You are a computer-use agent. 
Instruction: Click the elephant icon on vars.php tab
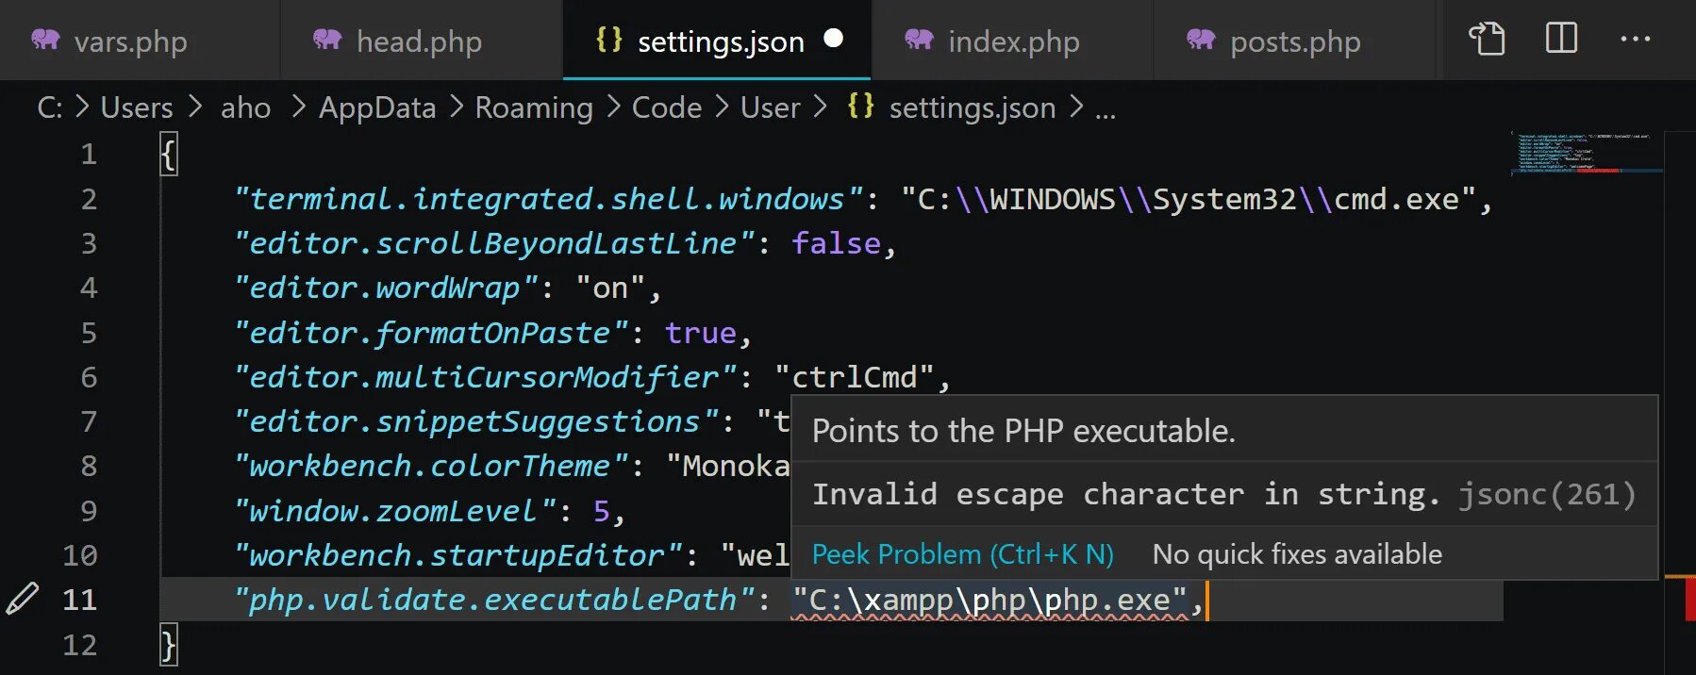point(45,40)
